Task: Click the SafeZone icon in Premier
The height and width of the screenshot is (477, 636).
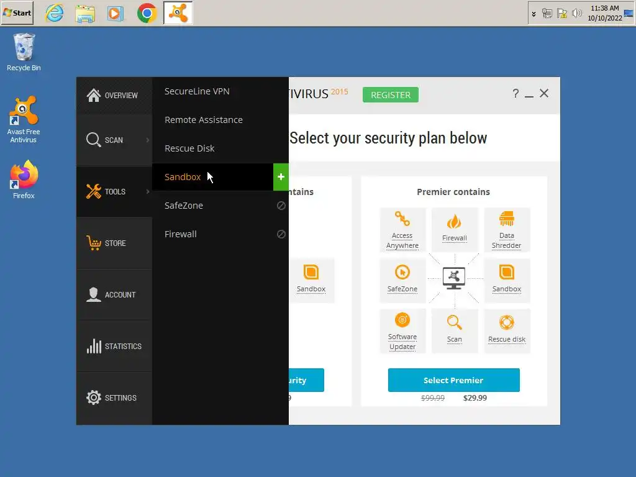Action: tap(402, 272)
